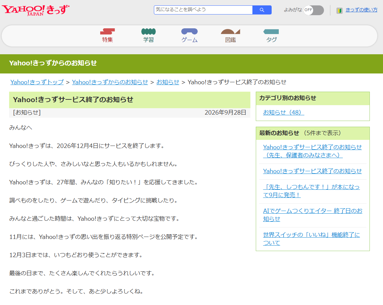Open 「先生、しつもんです！」が本になって9月に発売 link
The width and height of the screenshot is (383, 305).
coord(311,191)
